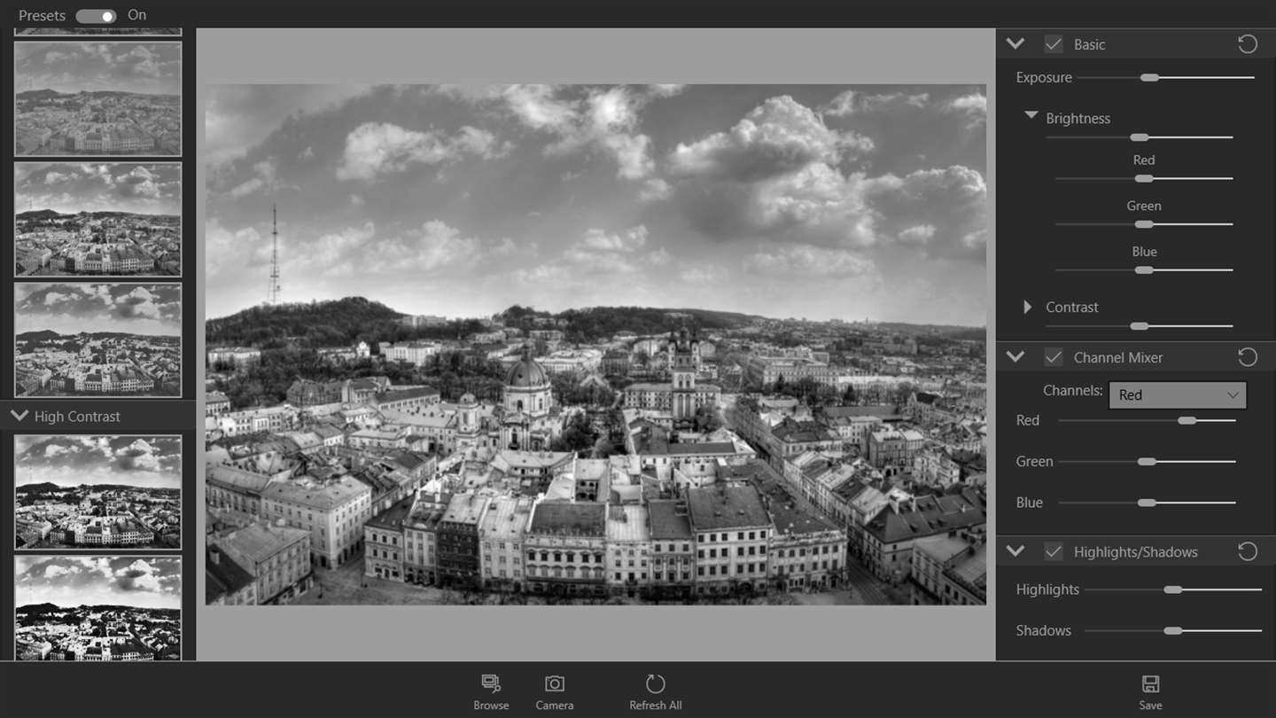Click the Highlights/Shadows section title
Viewport: 1276px width, 718px height.
pyautogui.click(x=1135, y=552)
